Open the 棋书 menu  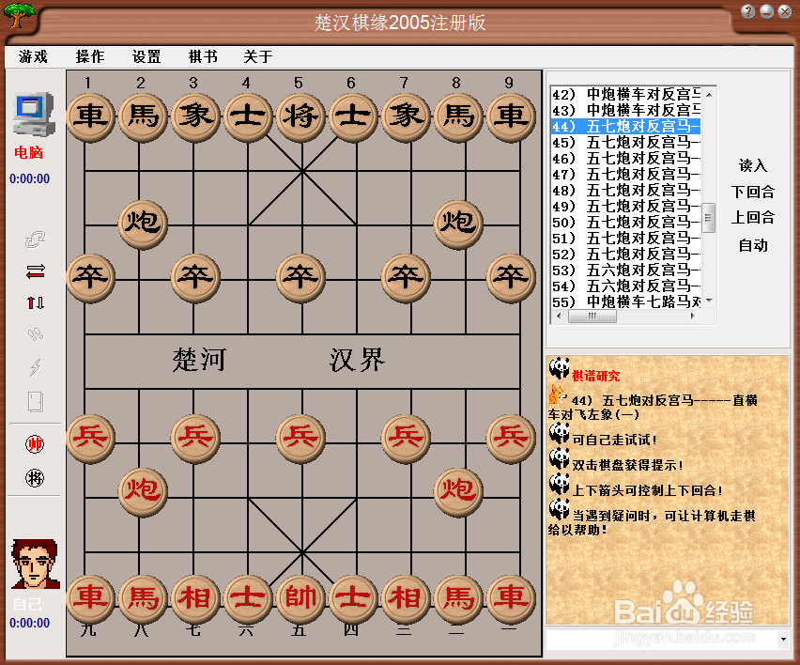pyautogui.click(x=203, y=56)
